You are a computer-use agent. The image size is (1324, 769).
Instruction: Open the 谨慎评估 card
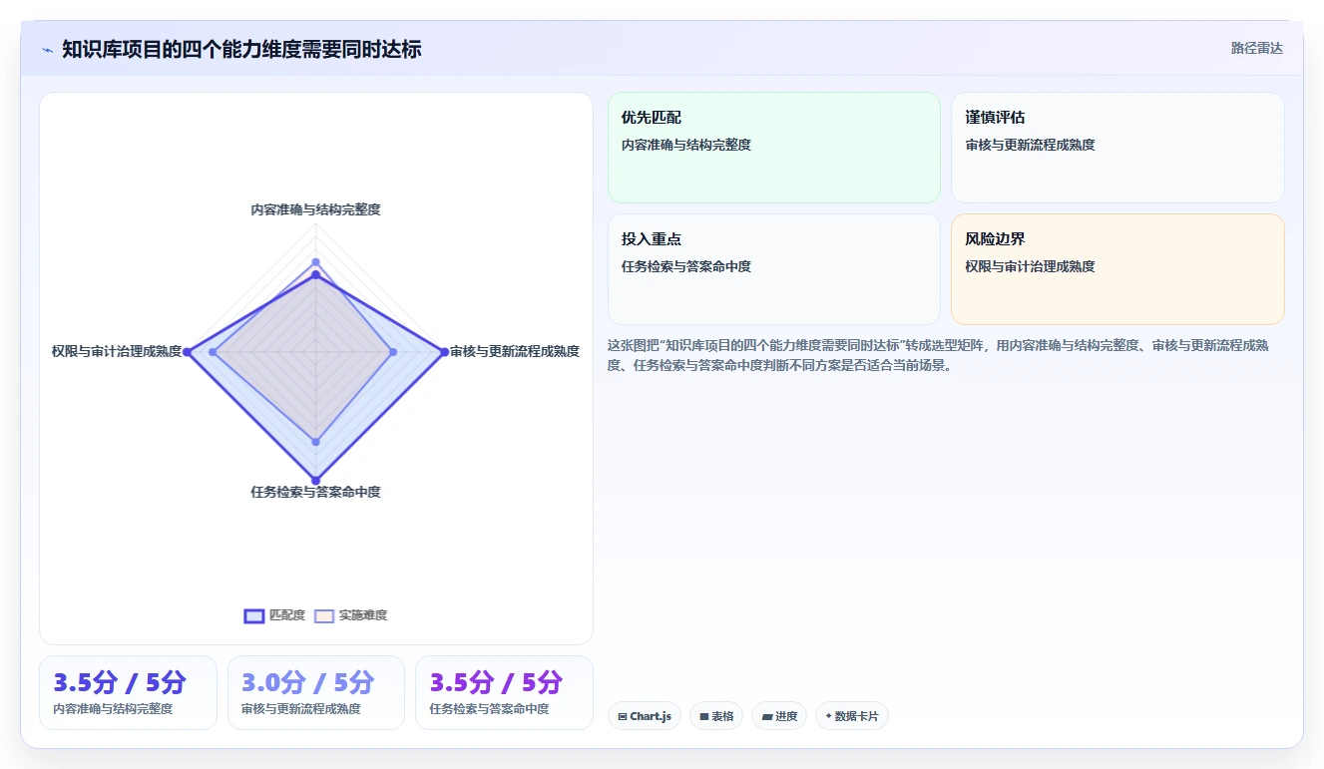coord(1117,148)
